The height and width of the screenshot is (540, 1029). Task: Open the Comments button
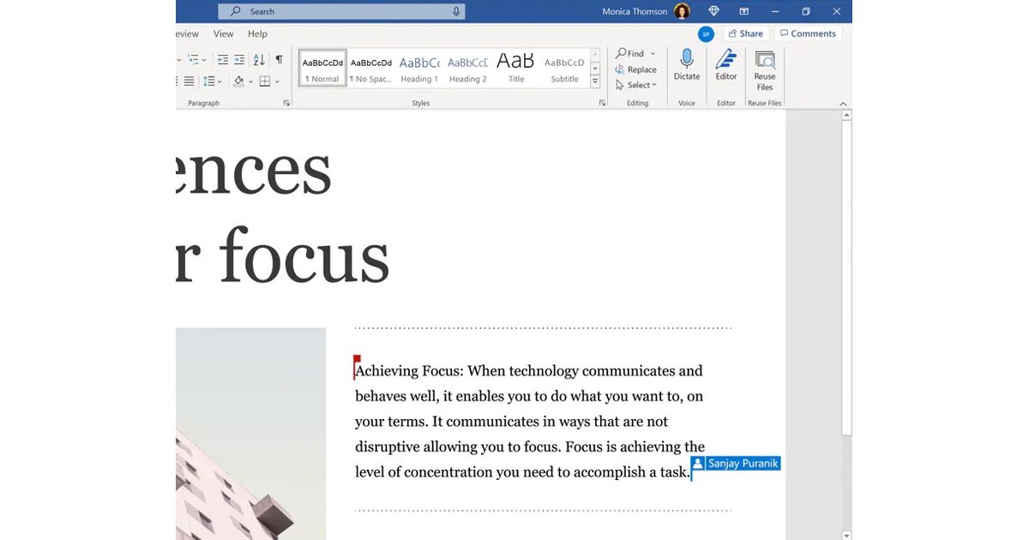[807, 33]
